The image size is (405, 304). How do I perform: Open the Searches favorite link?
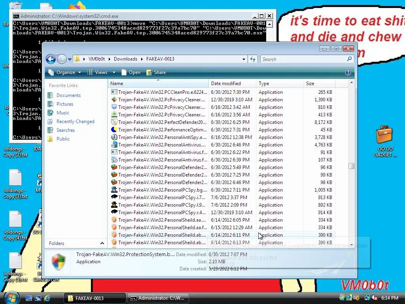click(66, 130)
